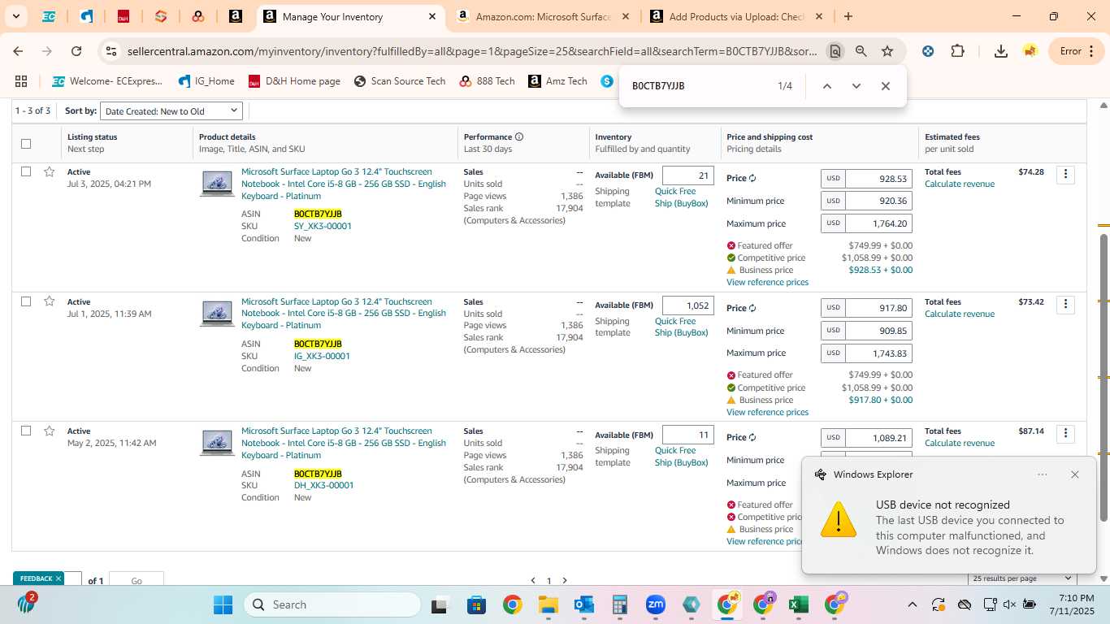Screen dimensions: 1110x624
Task: Select checkbox for DH_XK3-00001 listing
Action: pos(26,431)
